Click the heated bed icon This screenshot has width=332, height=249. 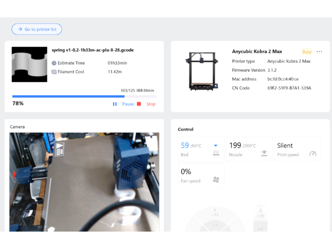[216, 154]
